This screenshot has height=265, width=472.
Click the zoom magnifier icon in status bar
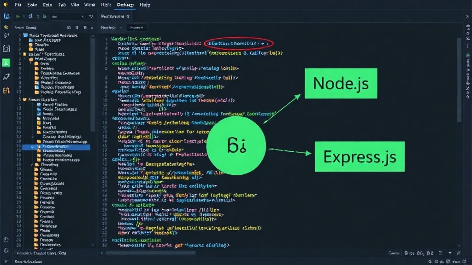(430, 262)
